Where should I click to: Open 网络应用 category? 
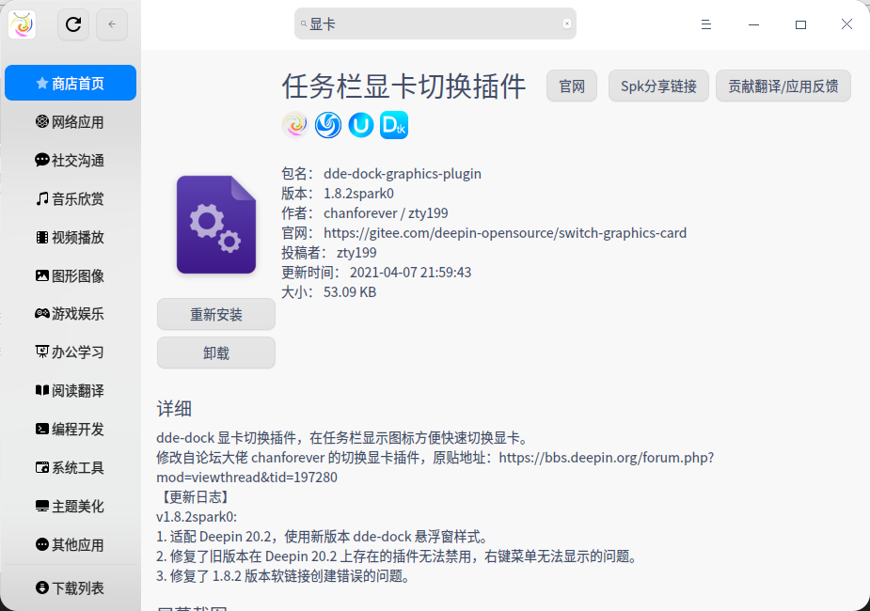point(71,121)
